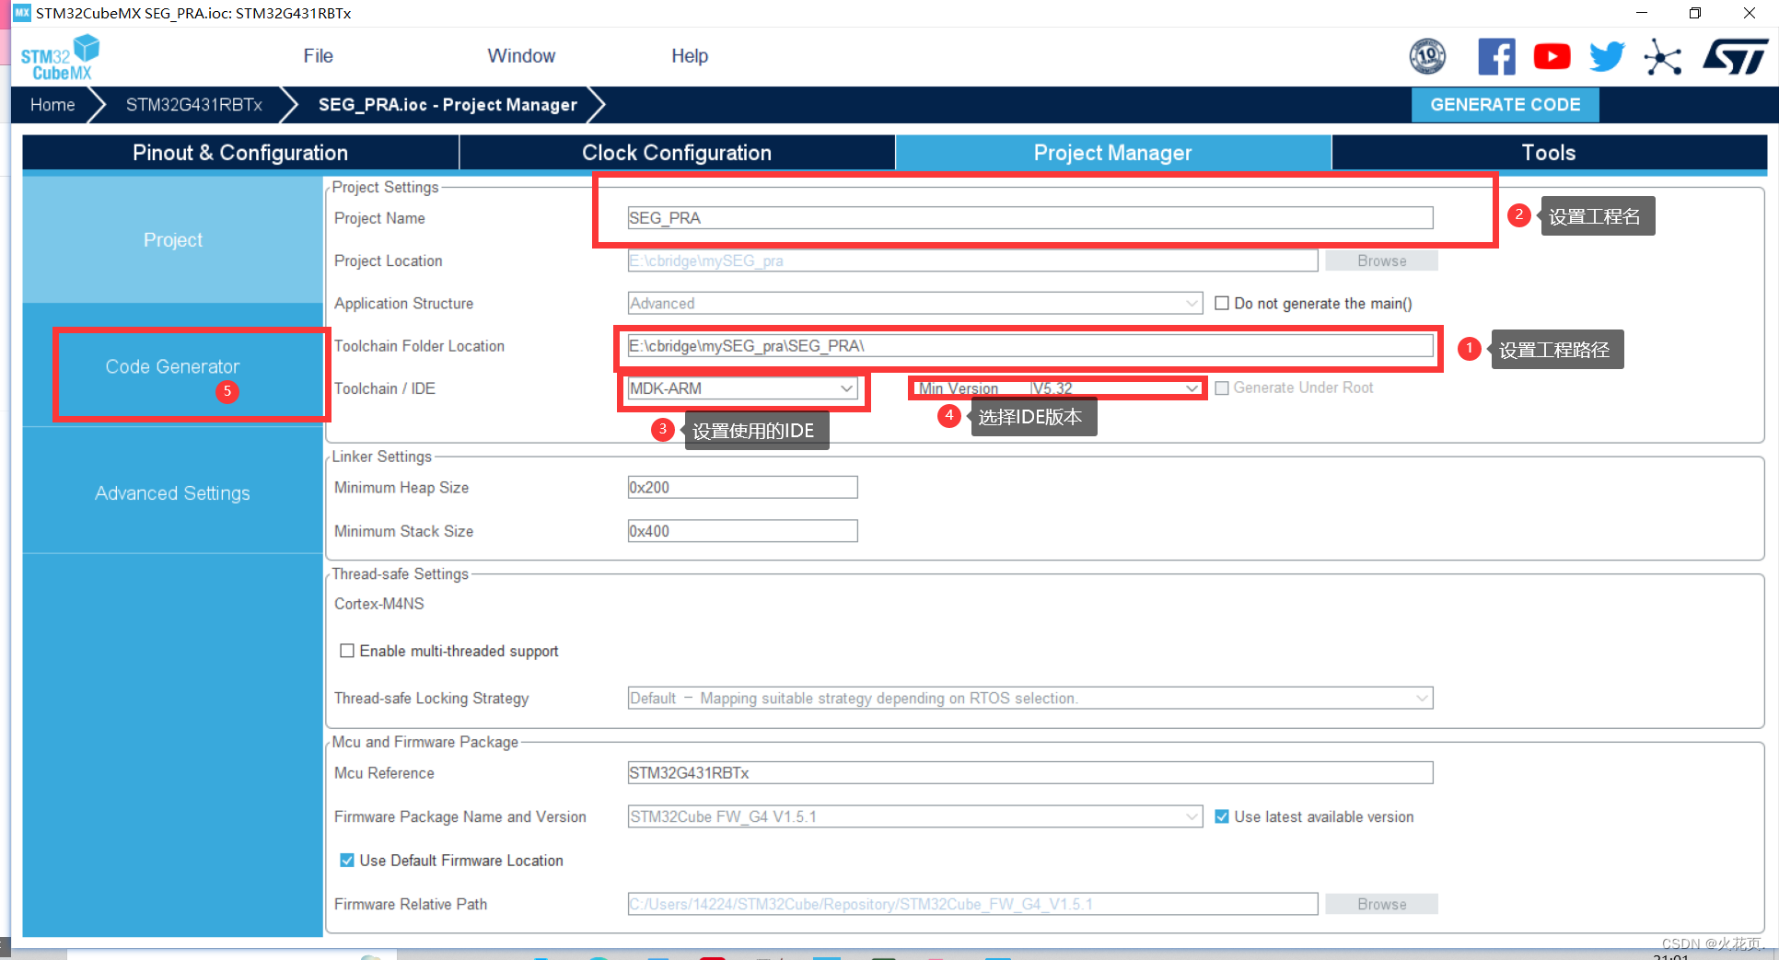Click the STM32G431RBTx breadcrumb

(x=194, y=105)
